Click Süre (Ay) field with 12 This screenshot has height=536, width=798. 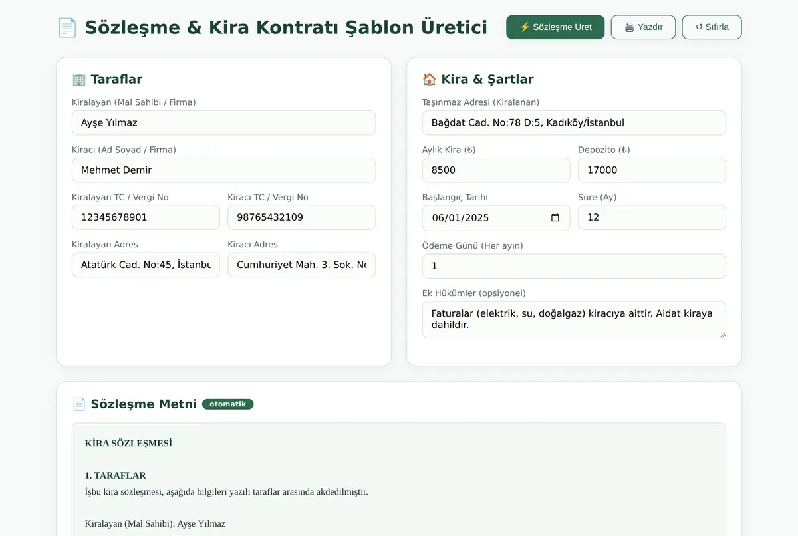tap(652, 217)
